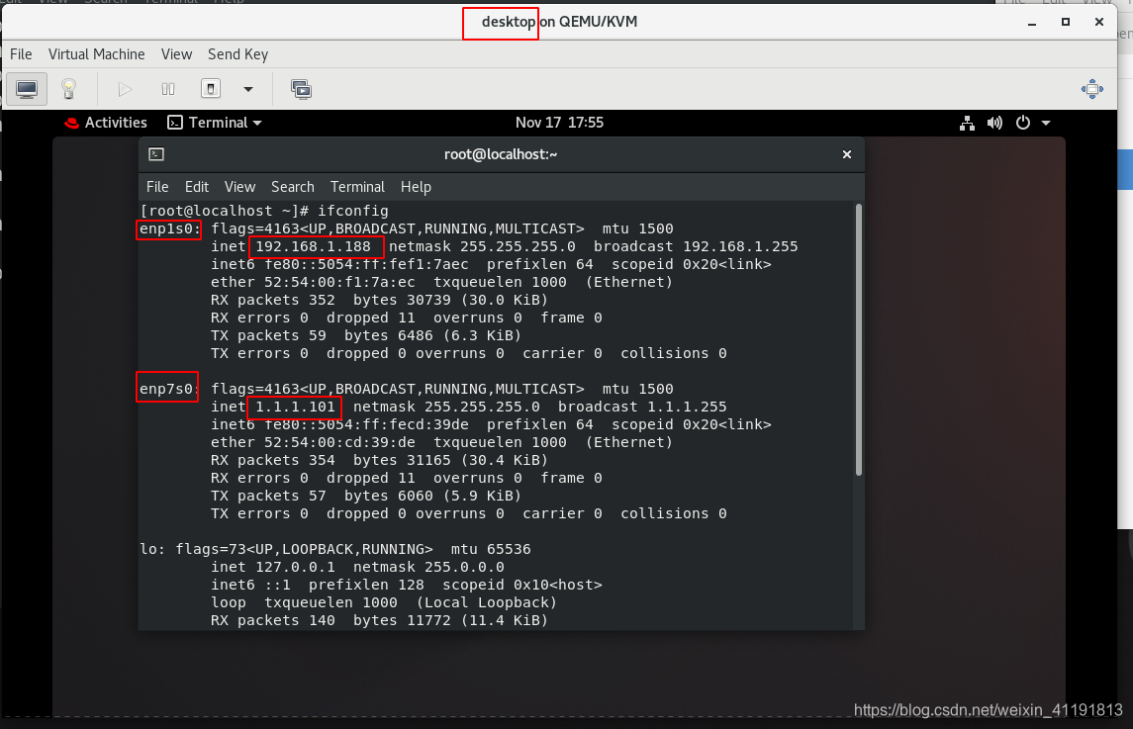Click the power icon in top bar
The image size is (1133, 729).
(x=1022, y=123)
